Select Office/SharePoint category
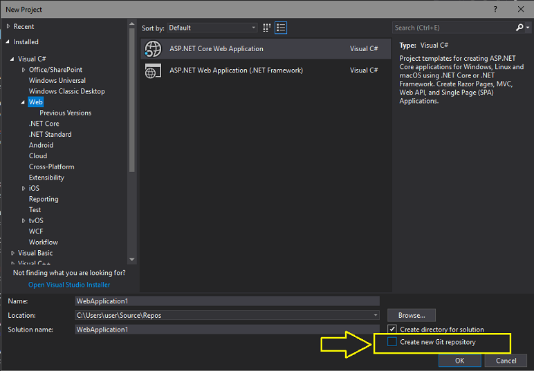This screenshot has width=534, height=371. pyautogui.click(x=55, y=70)
